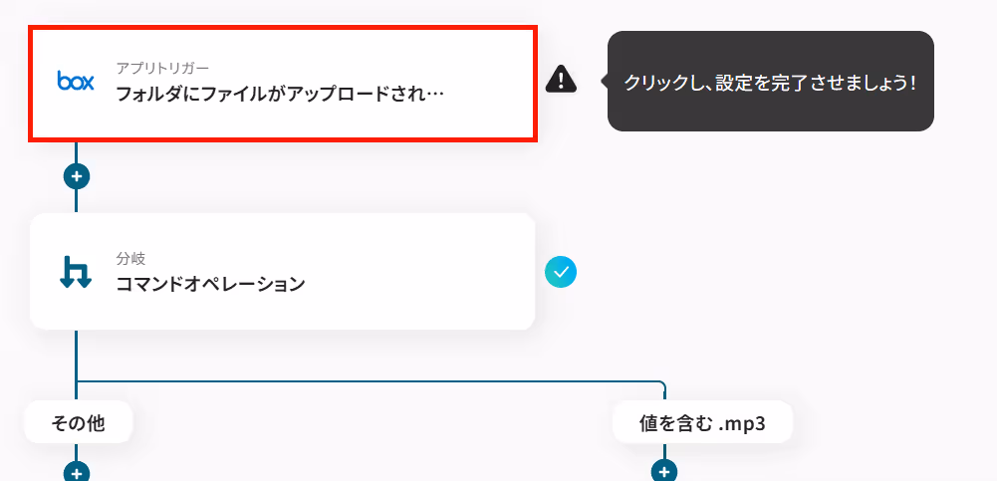Click the tooltip's left pointer arrow
Viewport: 997px width, 481px height.
(x=604, y=81)
